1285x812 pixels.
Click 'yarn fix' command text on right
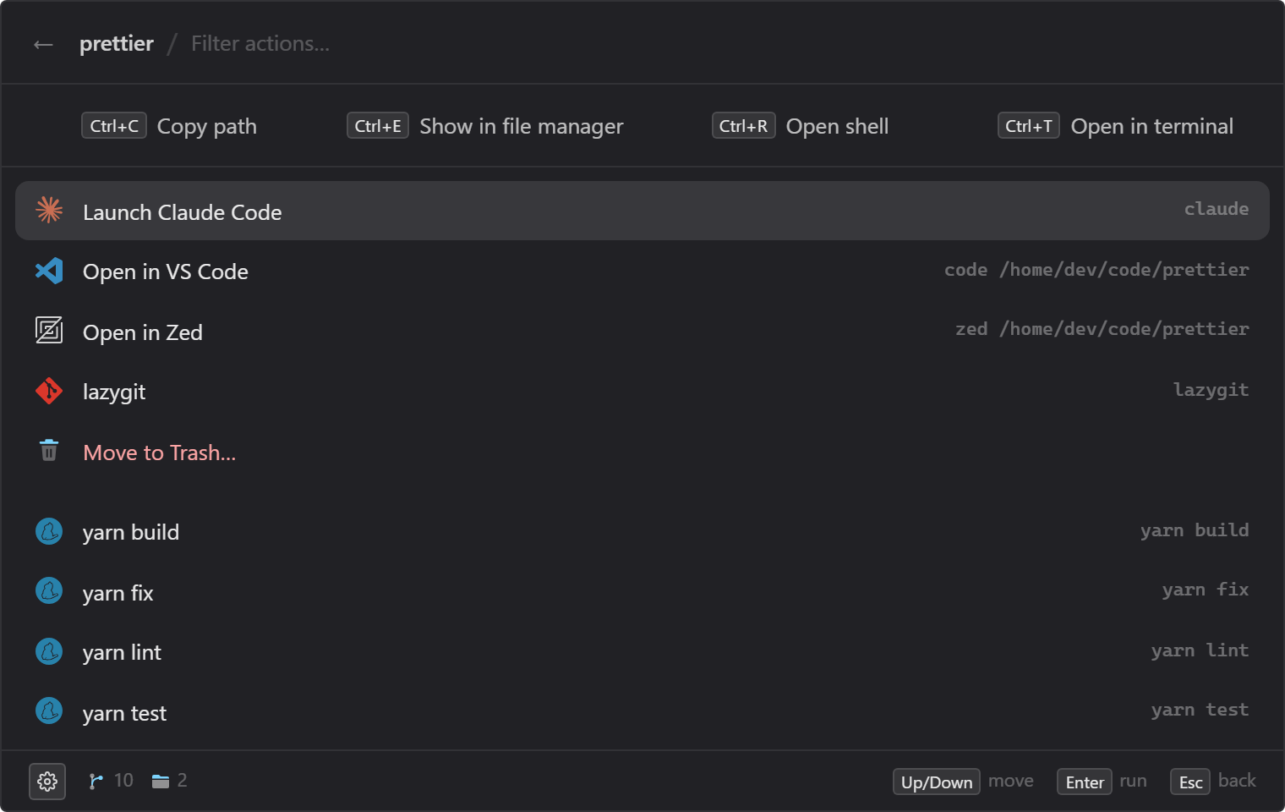click(x=1206, y=590)
